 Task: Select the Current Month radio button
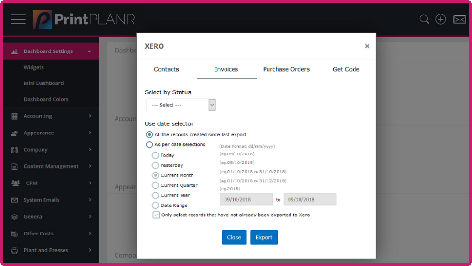tap(155, 175)
